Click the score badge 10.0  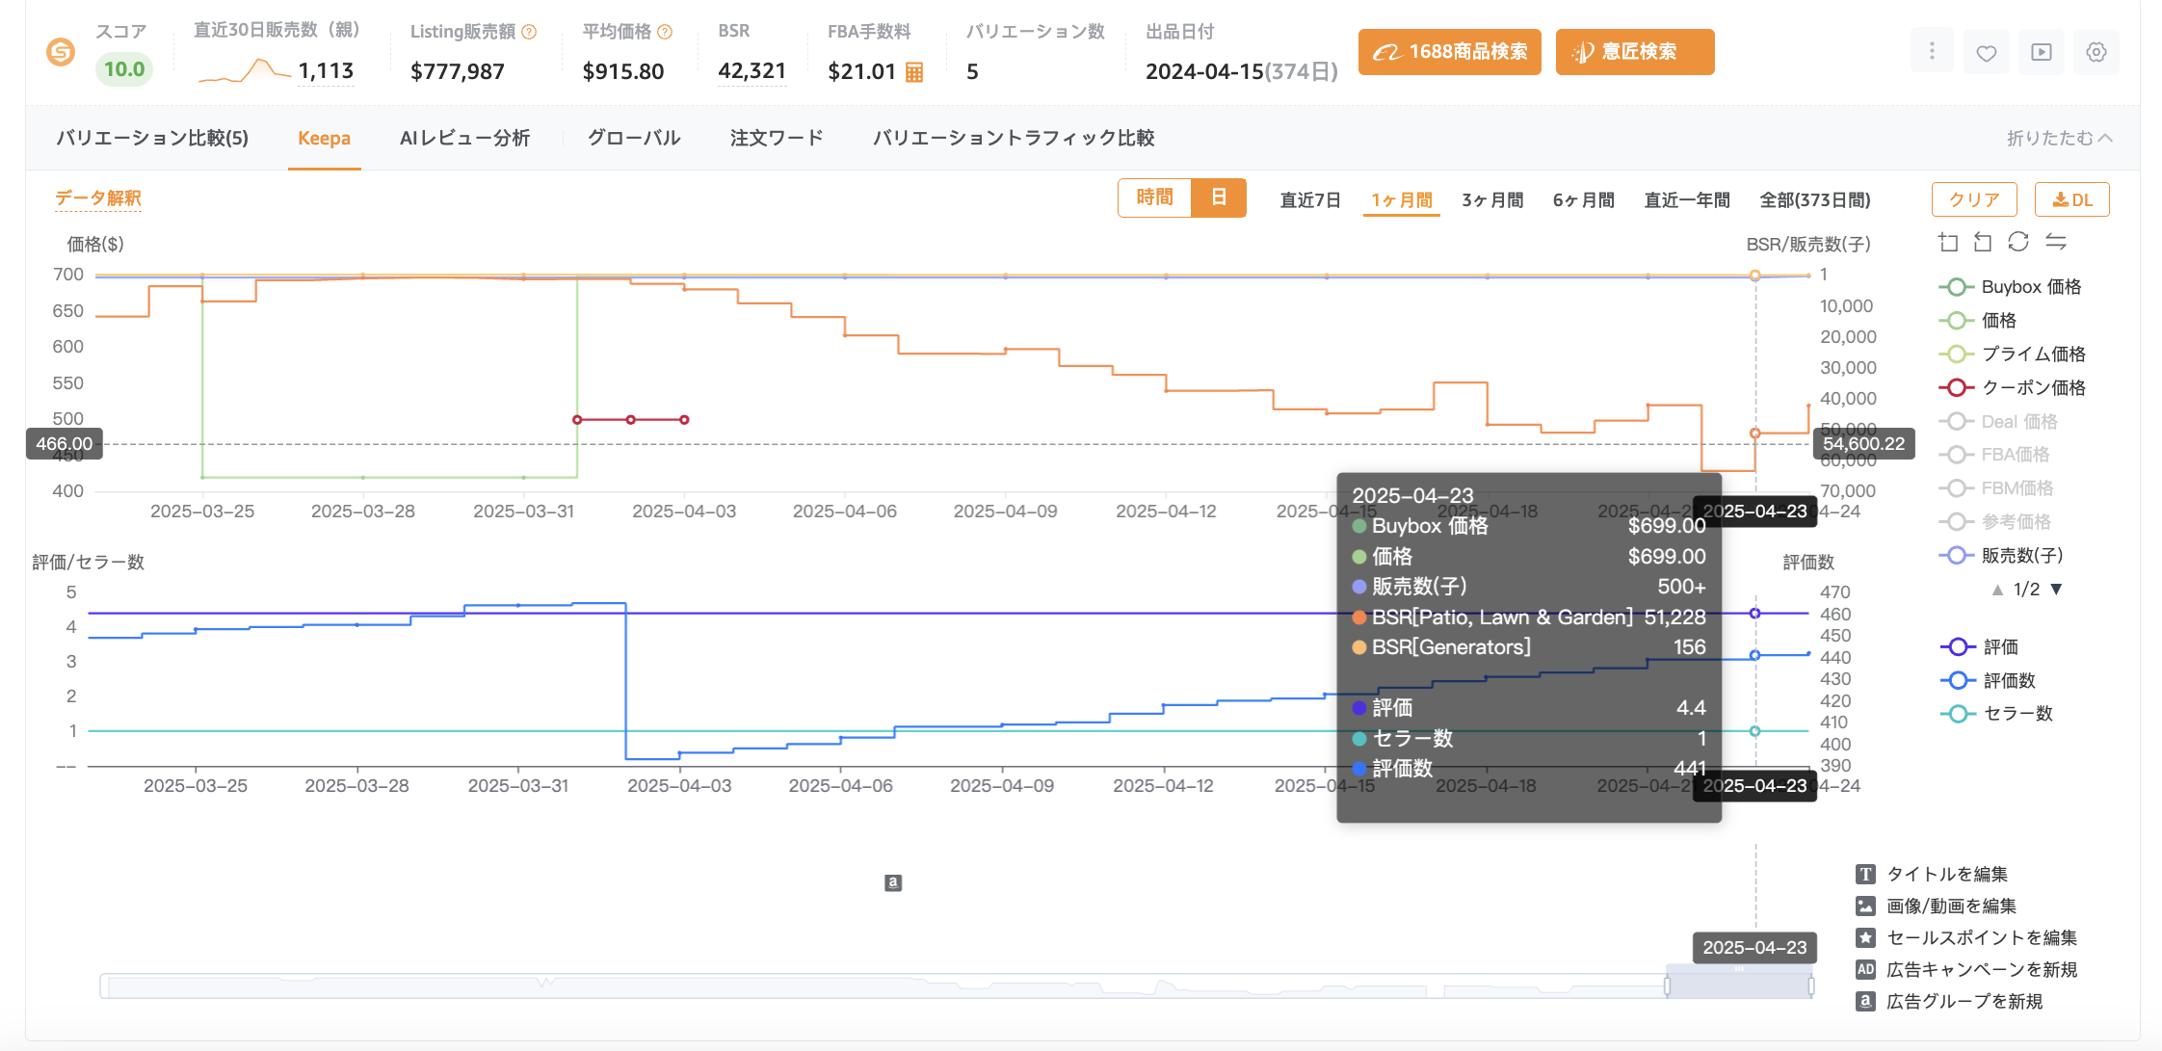click(124, 69)
